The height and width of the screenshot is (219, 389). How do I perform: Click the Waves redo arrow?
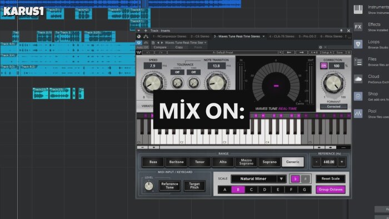(x=161, y=52)
